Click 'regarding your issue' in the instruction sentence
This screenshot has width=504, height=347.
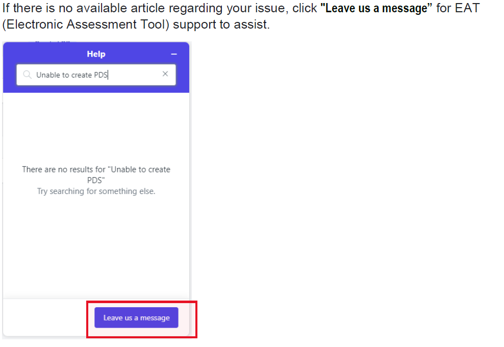tap(227, 8)
